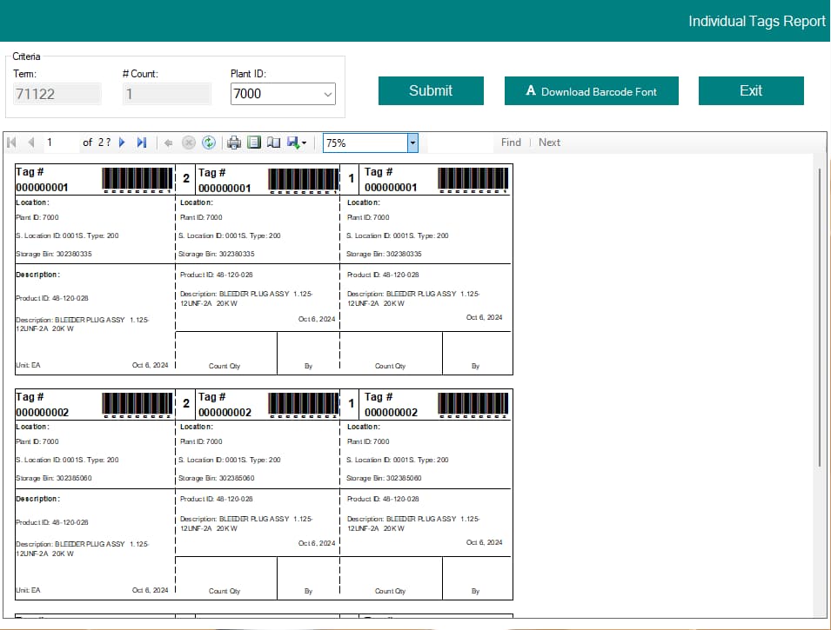The width and height of the screenshot is (831, 630).
Task: Click Storage Bin: 302380335 in first tag
Action: point(54,254)
